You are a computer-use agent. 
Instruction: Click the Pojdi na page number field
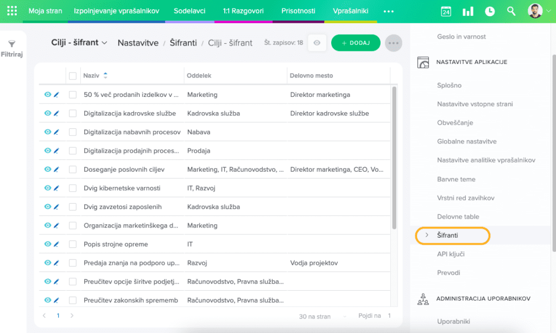click(x=389, y=316)
